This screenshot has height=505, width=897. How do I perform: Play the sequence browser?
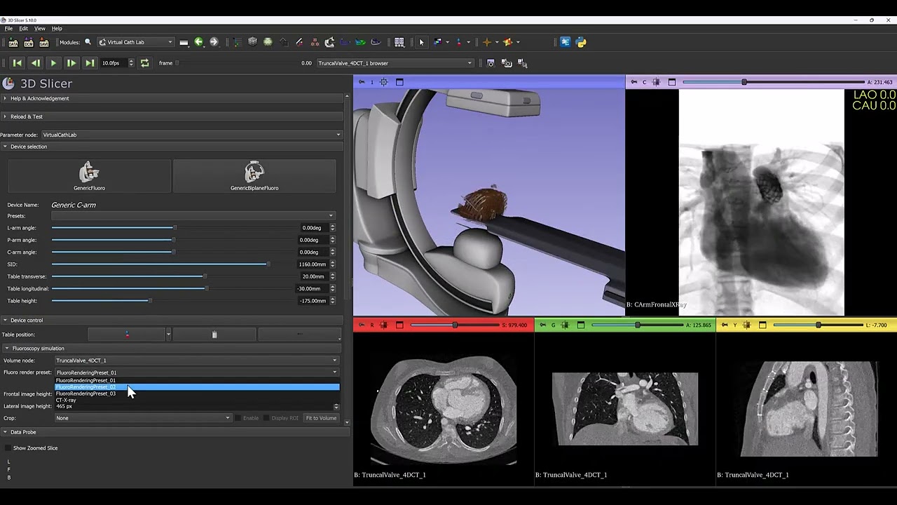pyautogui.click(x=53, y=63)
